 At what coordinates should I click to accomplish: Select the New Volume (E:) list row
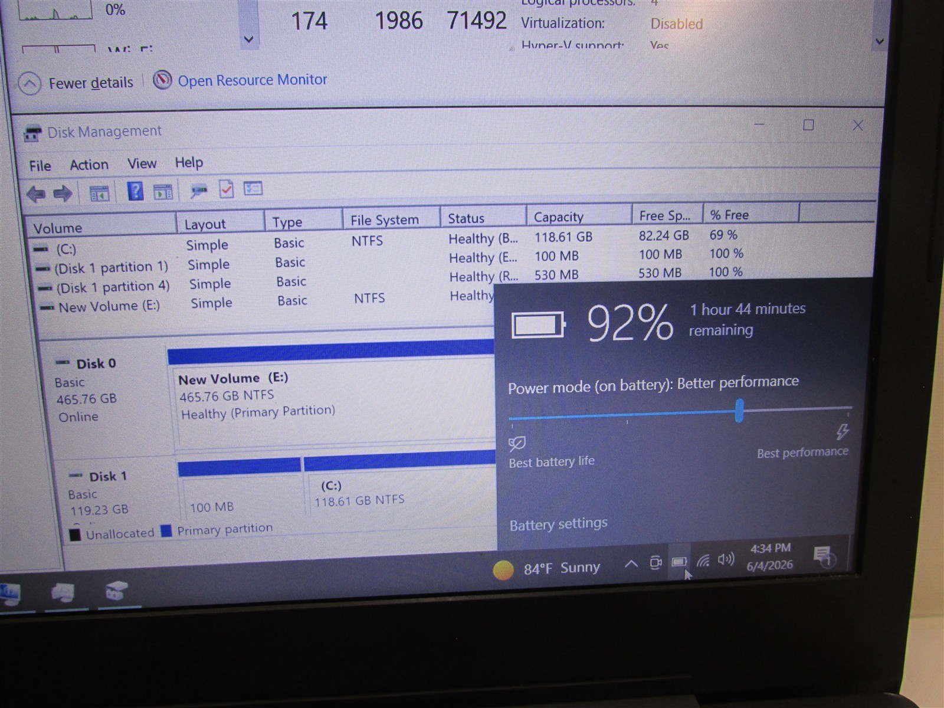pos(265,303)
